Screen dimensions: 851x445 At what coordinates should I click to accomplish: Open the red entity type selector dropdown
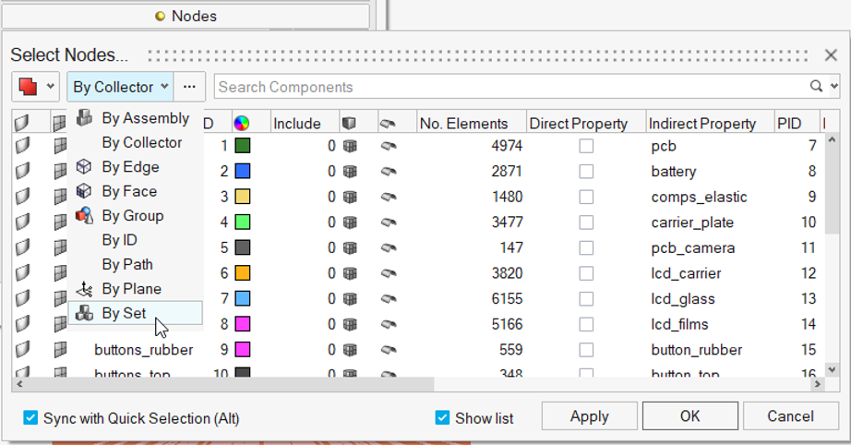click(36, 86)
